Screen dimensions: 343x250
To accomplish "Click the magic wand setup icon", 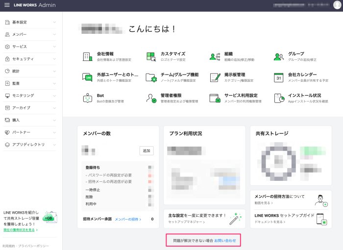I will pyautogui.click(x=235, y=219).
